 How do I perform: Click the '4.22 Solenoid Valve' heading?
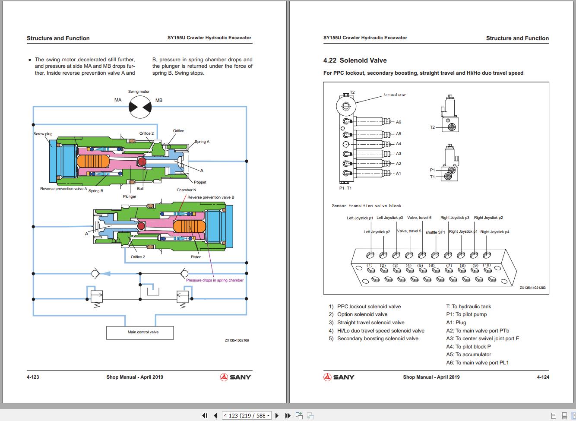[x=355, y=60]
